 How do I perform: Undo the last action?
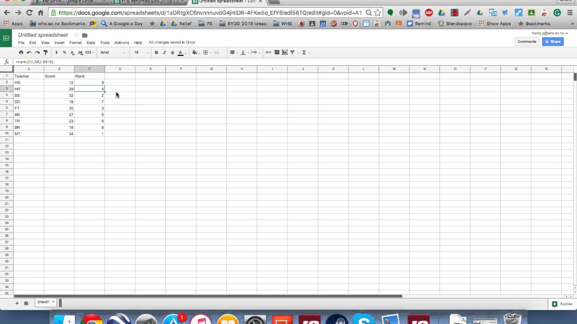click(x=29, y=53)
